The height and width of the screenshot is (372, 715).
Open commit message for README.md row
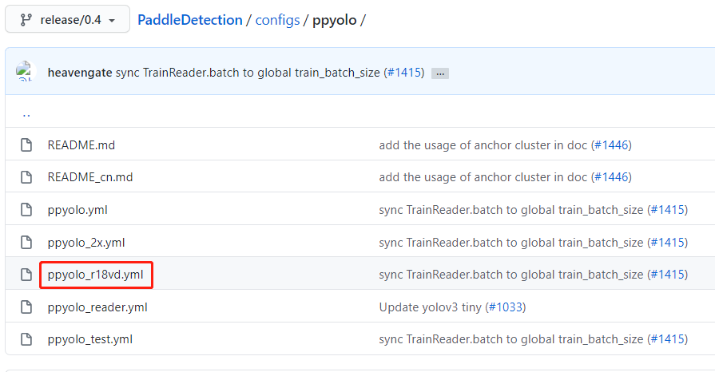pos(483,145)
